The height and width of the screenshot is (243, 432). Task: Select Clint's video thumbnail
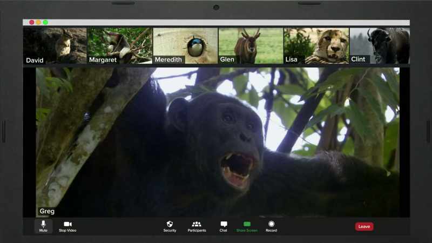coord(380,46)
